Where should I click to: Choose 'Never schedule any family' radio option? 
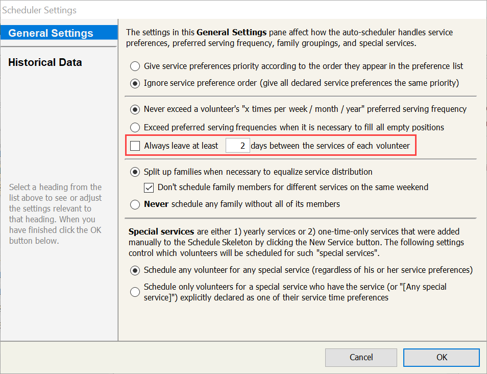[135, 204]
